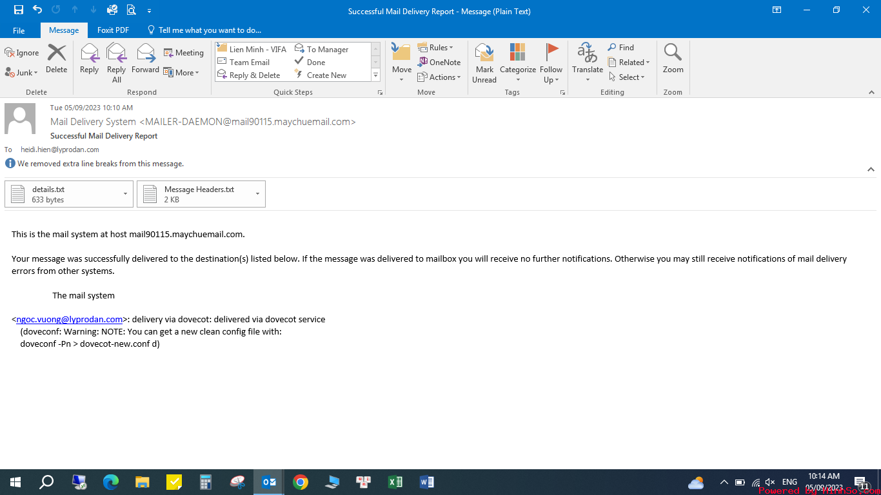The image size is (881, 495).
Task: Delete this email message
Action: tap(57, 59)
